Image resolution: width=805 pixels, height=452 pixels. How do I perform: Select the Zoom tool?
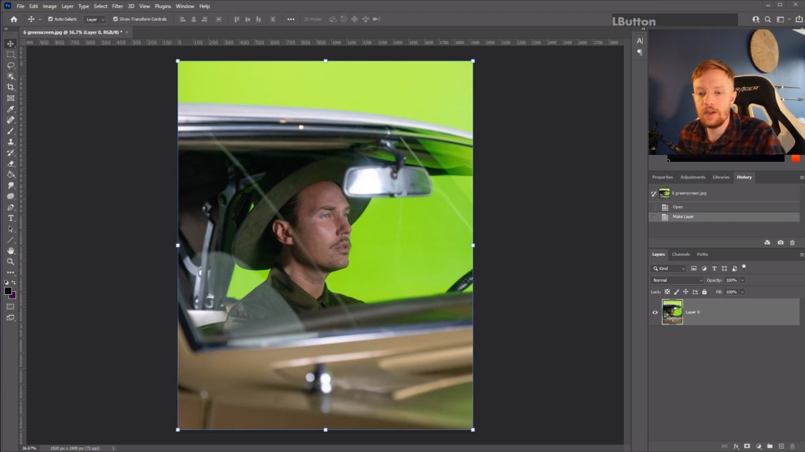[10, 262]
